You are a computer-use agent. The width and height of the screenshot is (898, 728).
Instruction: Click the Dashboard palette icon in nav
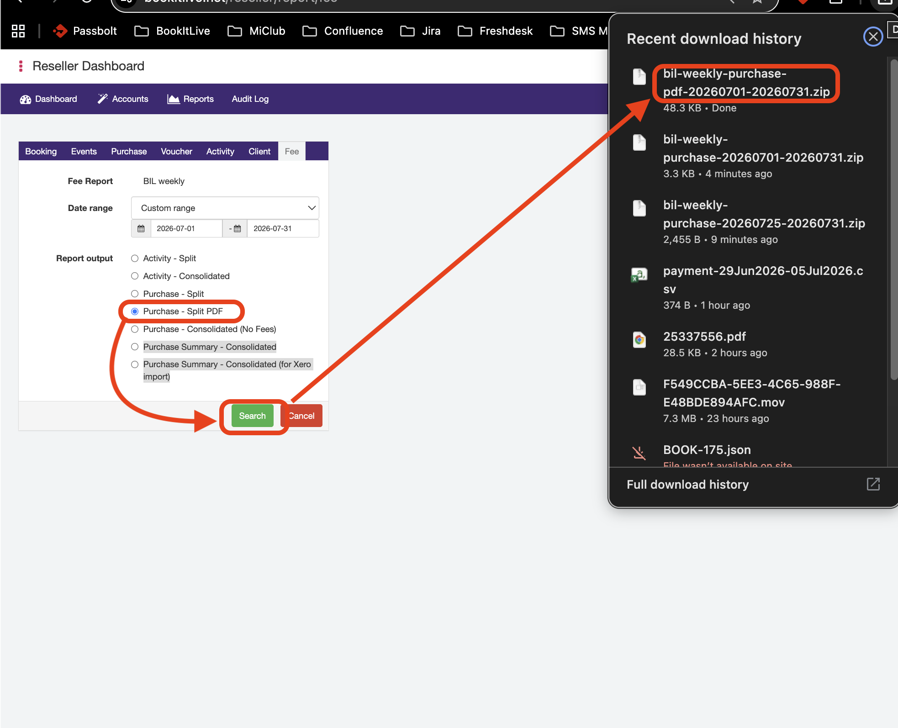tap(26, 99)
